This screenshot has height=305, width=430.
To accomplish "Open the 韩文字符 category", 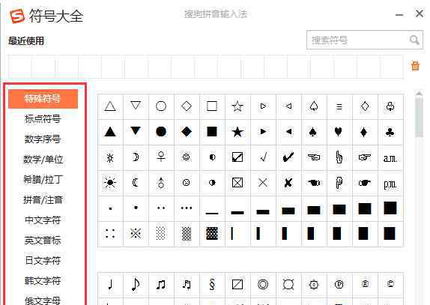I will point(43,280).
